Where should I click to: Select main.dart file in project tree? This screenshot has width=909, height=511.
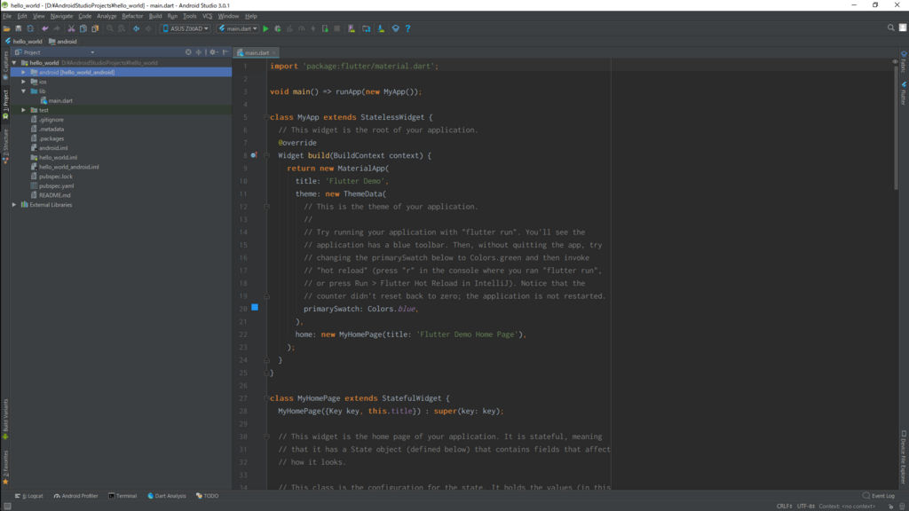click(56, 101)
